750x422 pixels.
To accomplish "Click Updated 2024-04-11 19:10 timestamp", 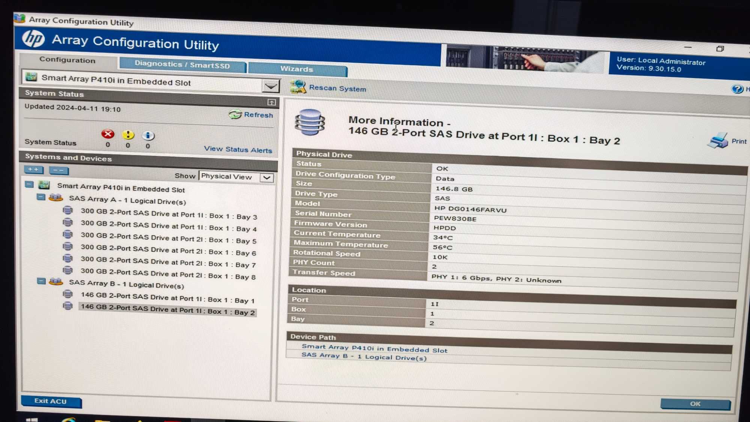I will click(x=73, y=108).
